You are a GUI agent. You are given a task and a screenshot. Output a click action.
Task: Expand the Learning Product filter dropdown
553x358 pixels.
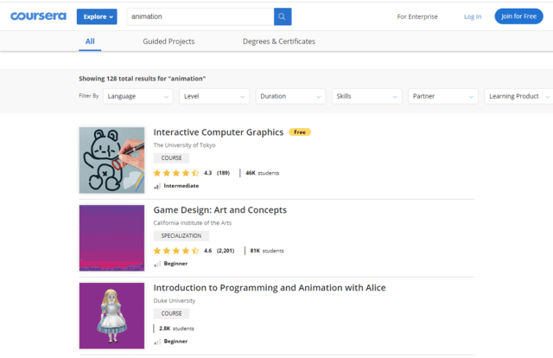coord(518,96)
